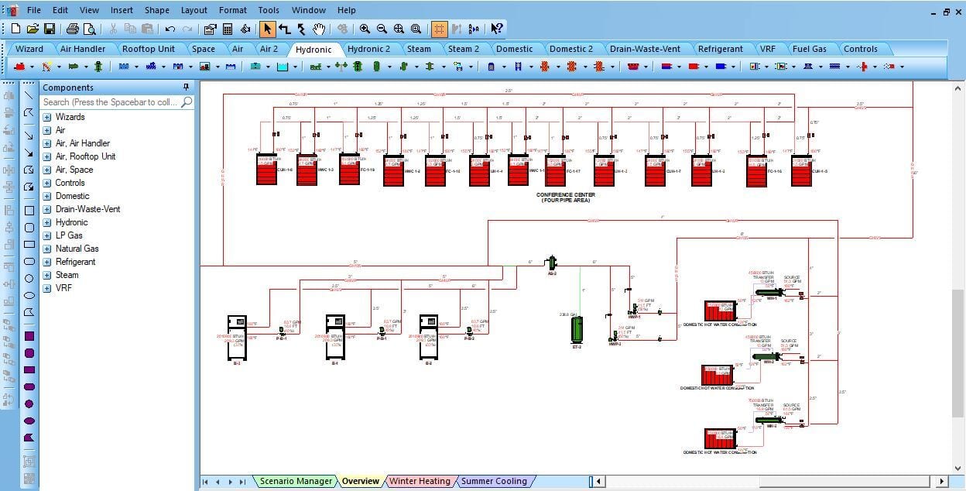
Task: Click the Undo arrow icon
Action: (170, 29)
